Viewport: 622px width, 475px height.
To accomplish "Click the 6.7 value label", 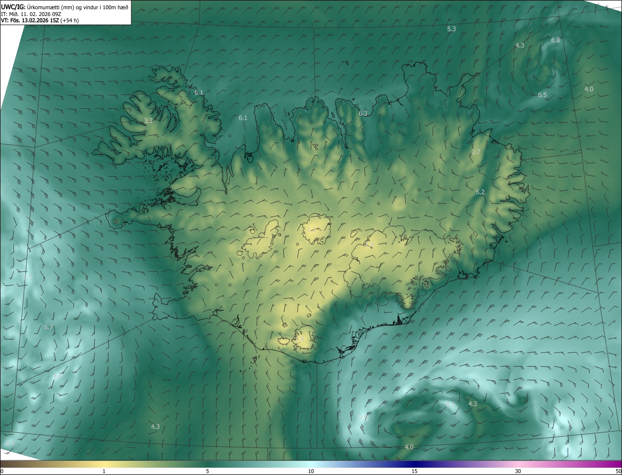I will tap(49, 327).
